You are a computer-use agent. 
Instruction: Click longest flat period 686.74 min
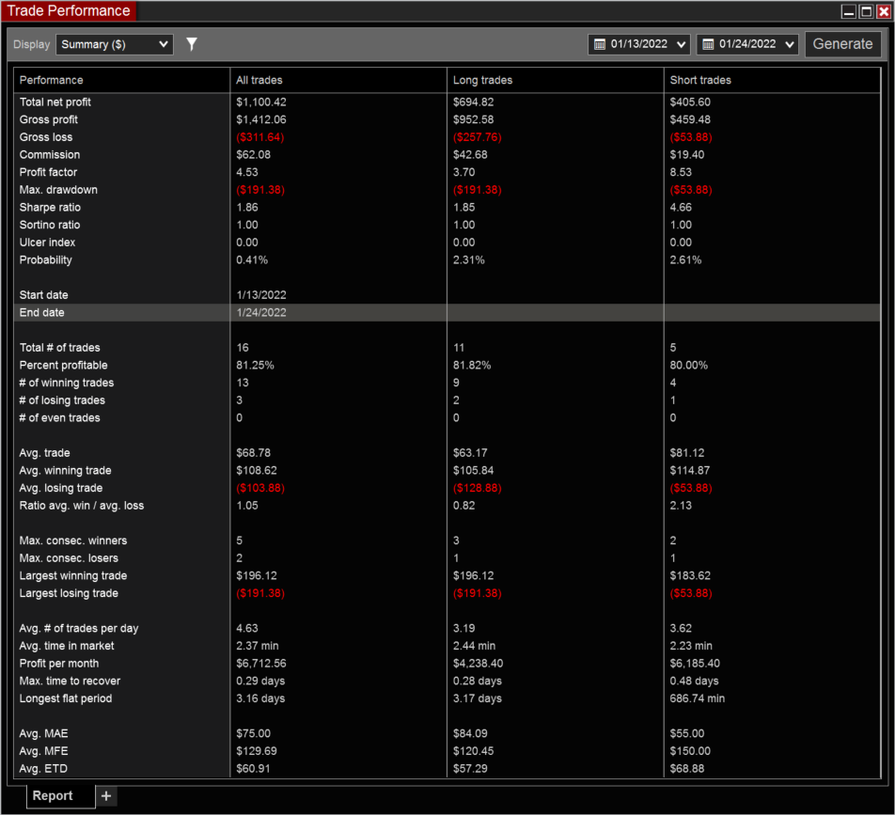point(697,698)
